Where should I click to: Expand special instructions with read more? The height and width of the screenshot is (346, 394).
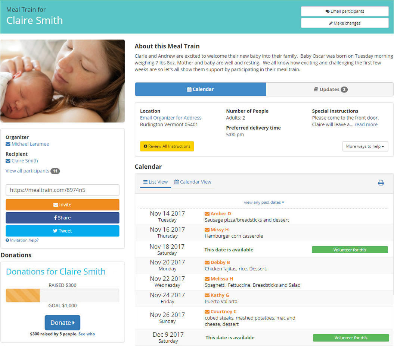point(366,125)
